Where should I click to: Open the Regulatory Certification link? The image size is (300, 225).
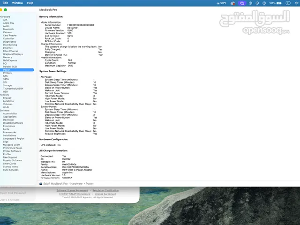[x=105, y=190]
